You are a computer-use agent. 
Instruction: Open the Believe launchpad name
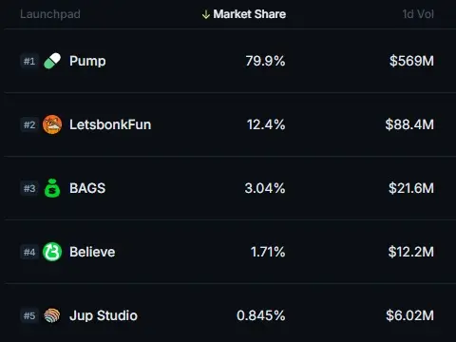[92, 252]
